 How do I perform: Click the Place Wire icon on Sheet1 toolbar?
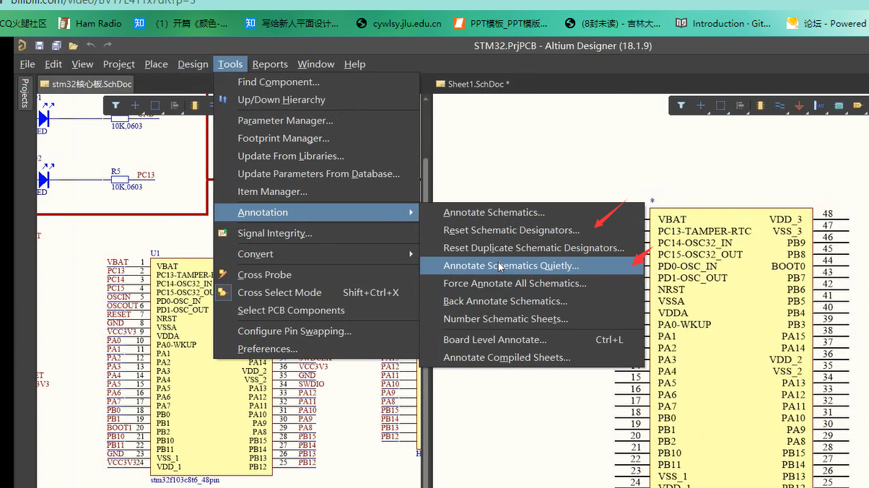780,105
